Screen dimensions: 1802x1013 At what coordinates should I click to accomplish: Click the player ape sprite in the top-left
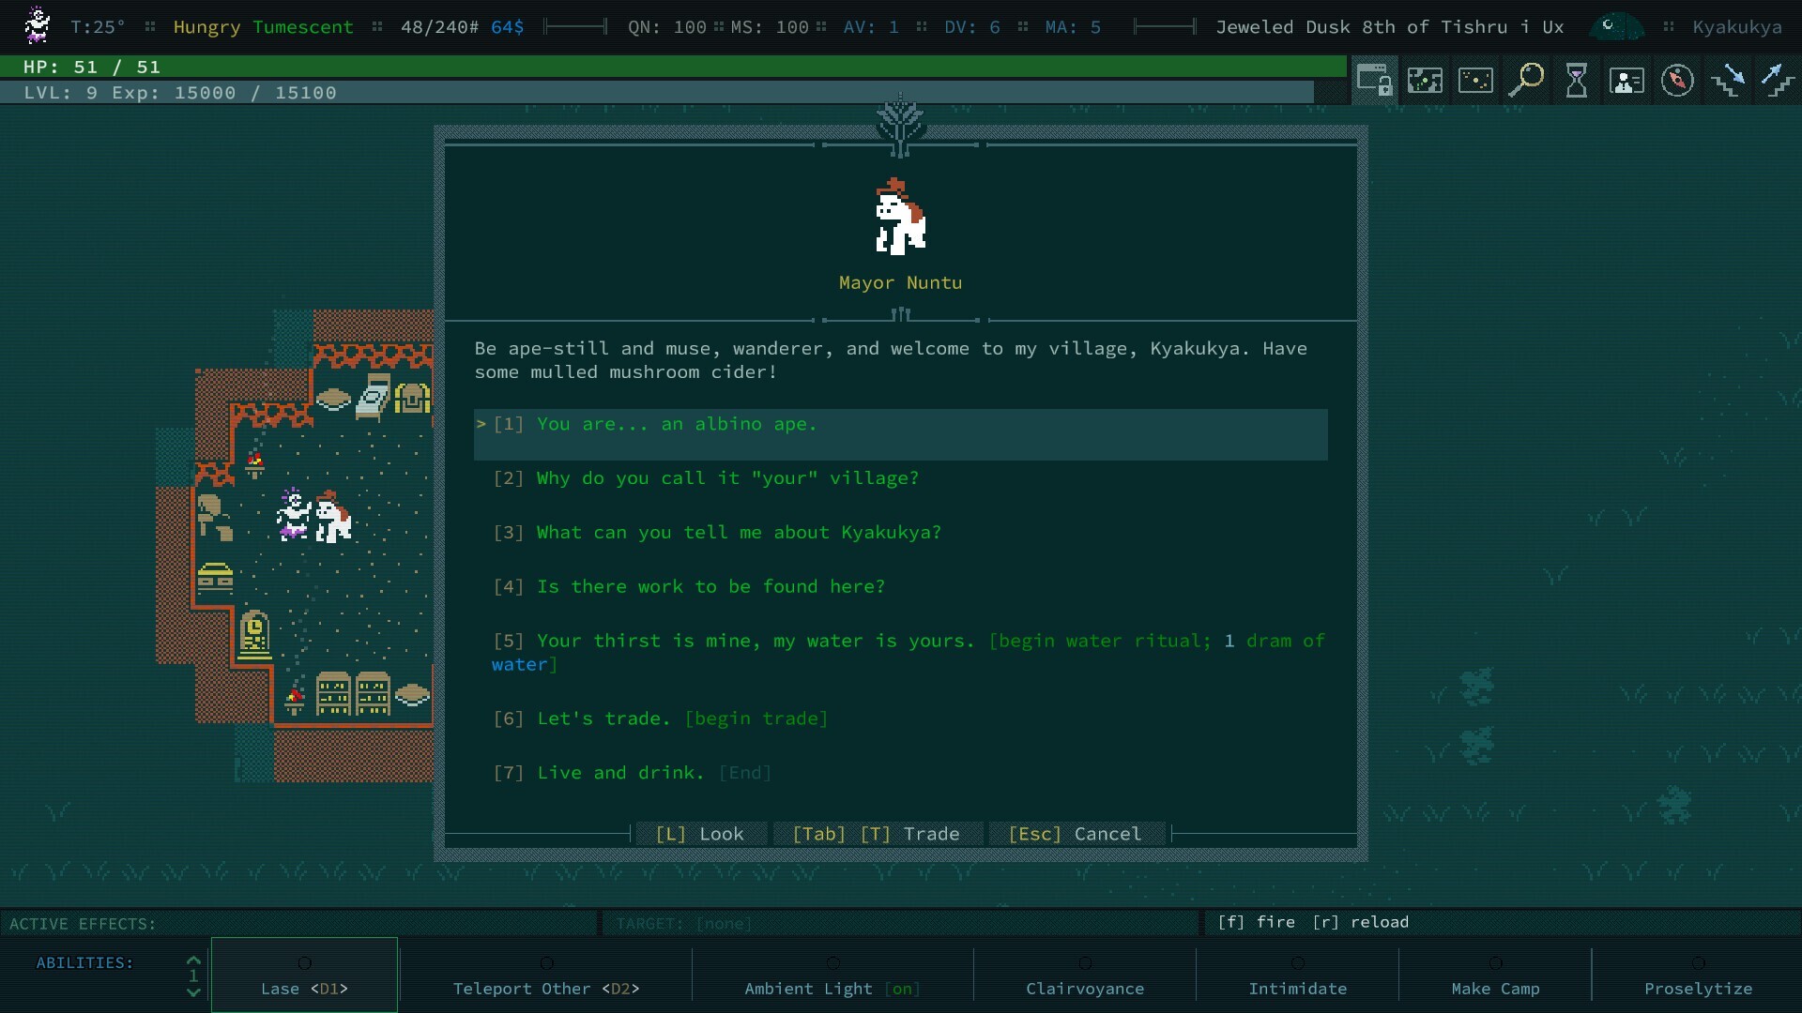tap(37, 25)
